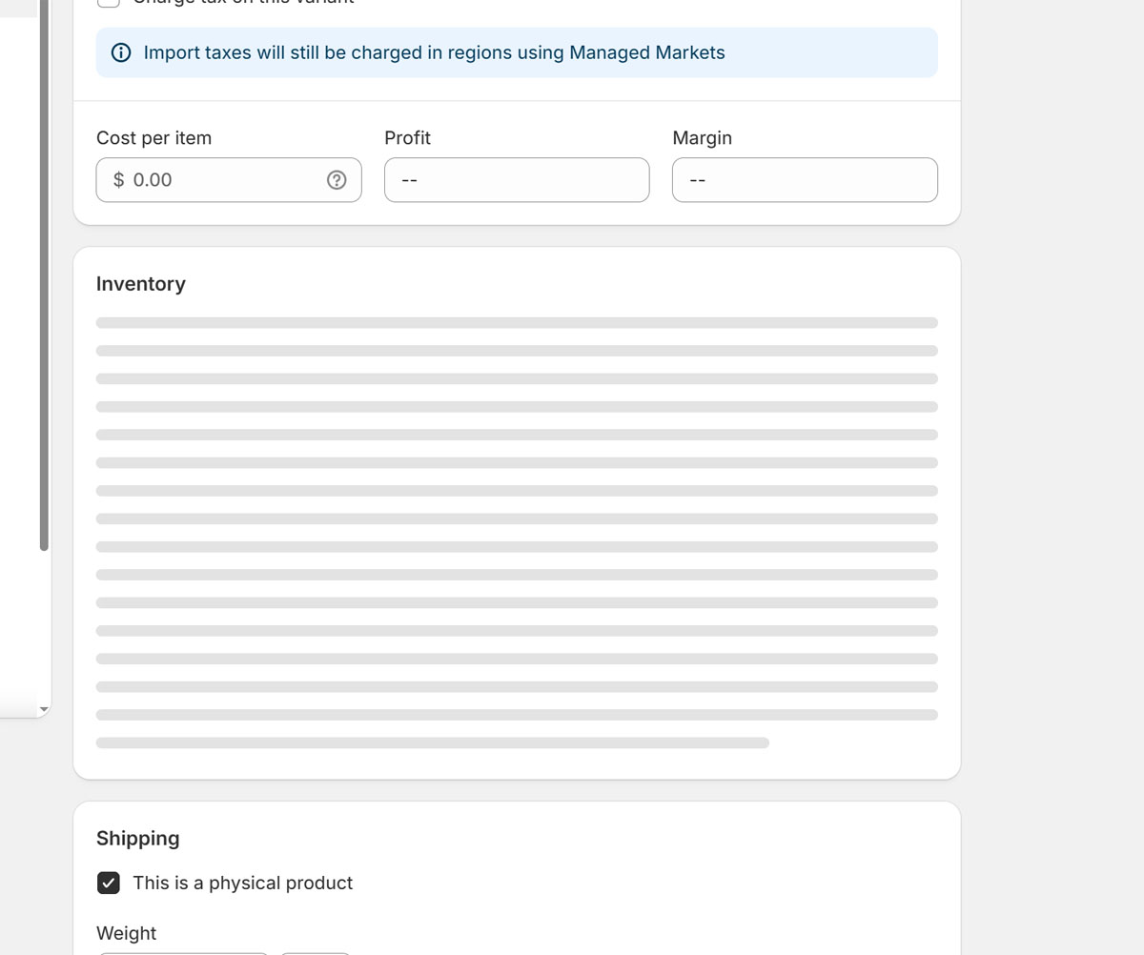Click the help question mark in Cost per item
This screenshot has width=1144, height=955.
pyautogui.click(x=337, y=180)
